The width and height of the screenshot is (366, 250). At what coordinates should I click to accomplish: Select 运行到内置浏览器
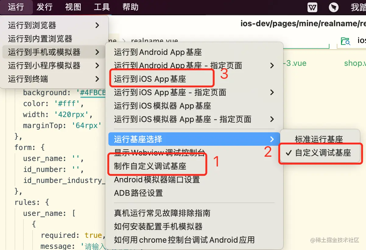point(54,39)
